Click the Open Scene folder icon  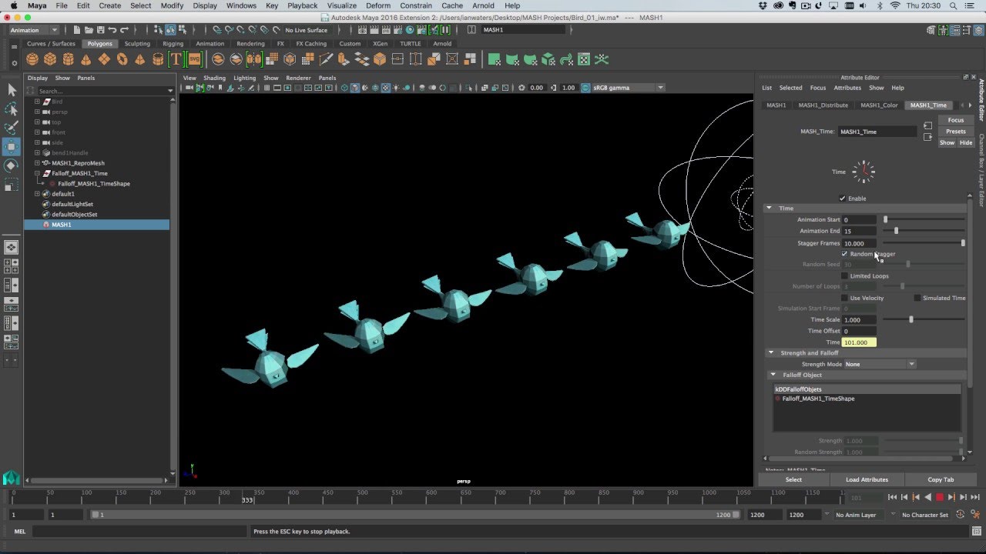tap(87, 30)
